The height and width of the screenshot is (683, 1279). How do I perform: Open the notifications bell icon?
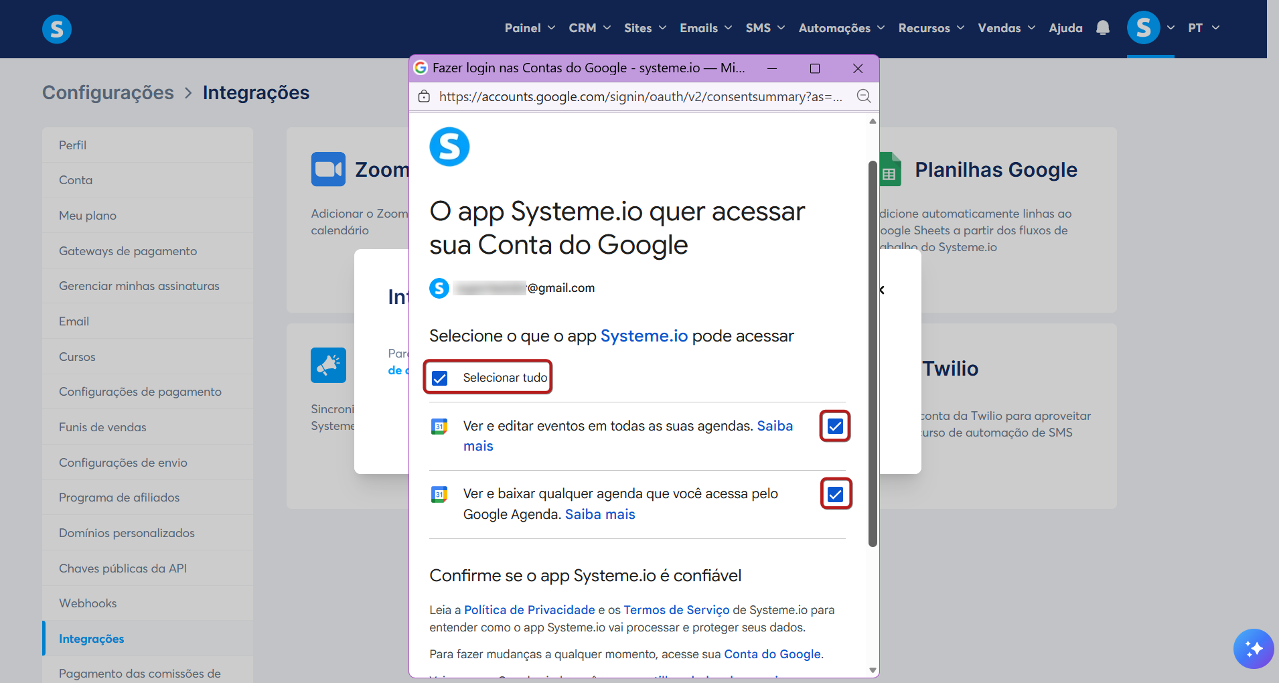1103,28
